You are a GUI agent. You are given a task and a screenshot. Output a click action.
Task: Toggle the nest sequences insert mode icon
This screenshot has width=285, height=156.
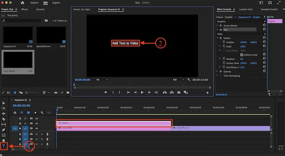pos(15,113)
